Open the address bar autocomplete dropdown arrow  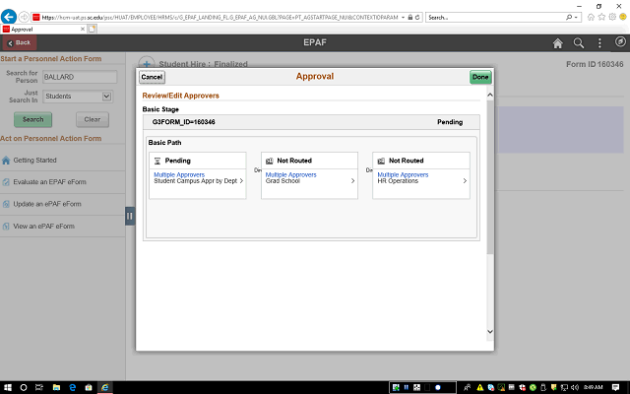pos(403,18)
